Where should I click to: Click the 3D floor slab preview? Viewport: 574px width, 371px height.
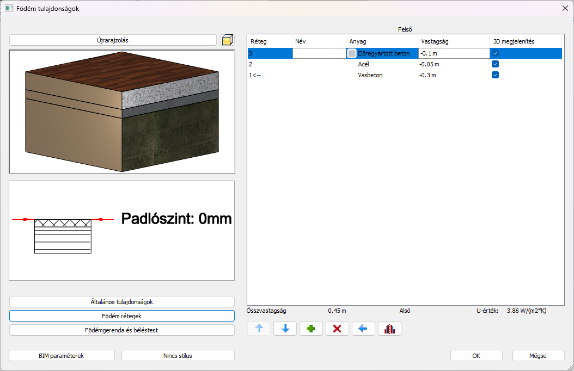coord(122,112)
